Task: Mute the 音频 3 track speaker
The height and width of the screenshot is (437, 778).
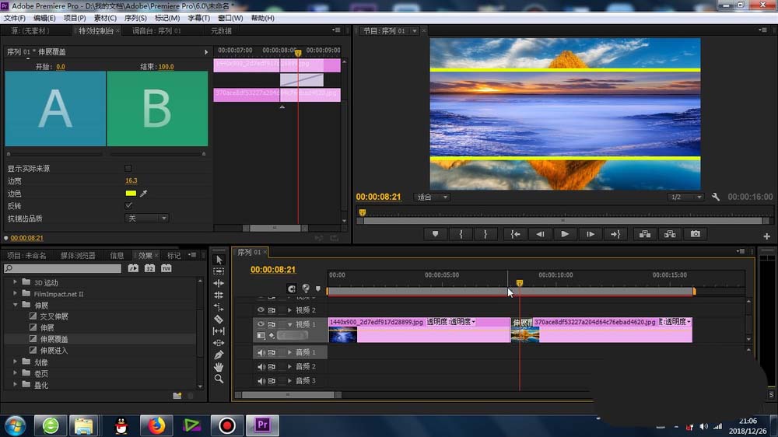Action: coord(261,381)
